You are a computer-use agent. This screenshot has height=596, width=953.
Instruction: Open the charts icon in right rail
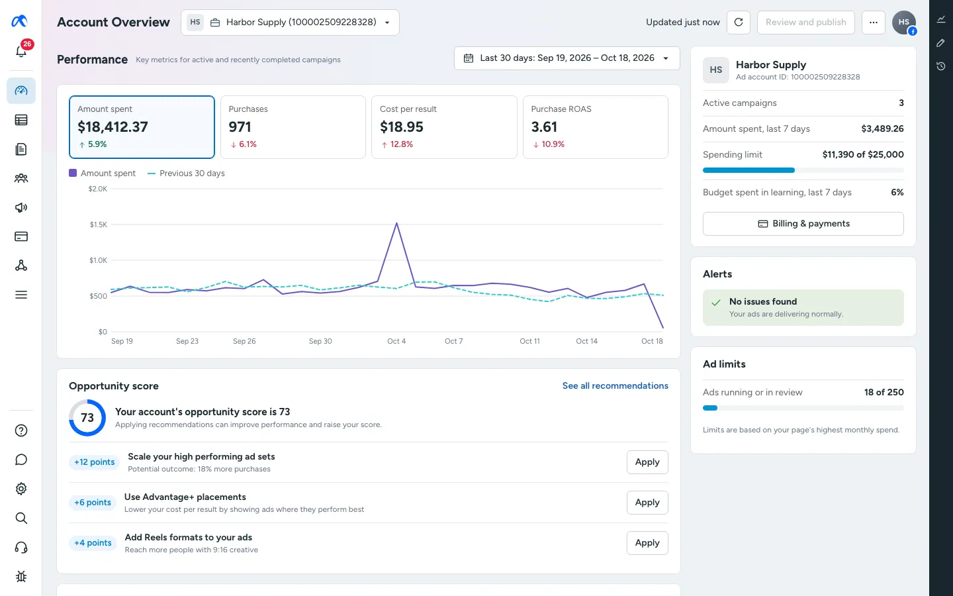(941, 19)
